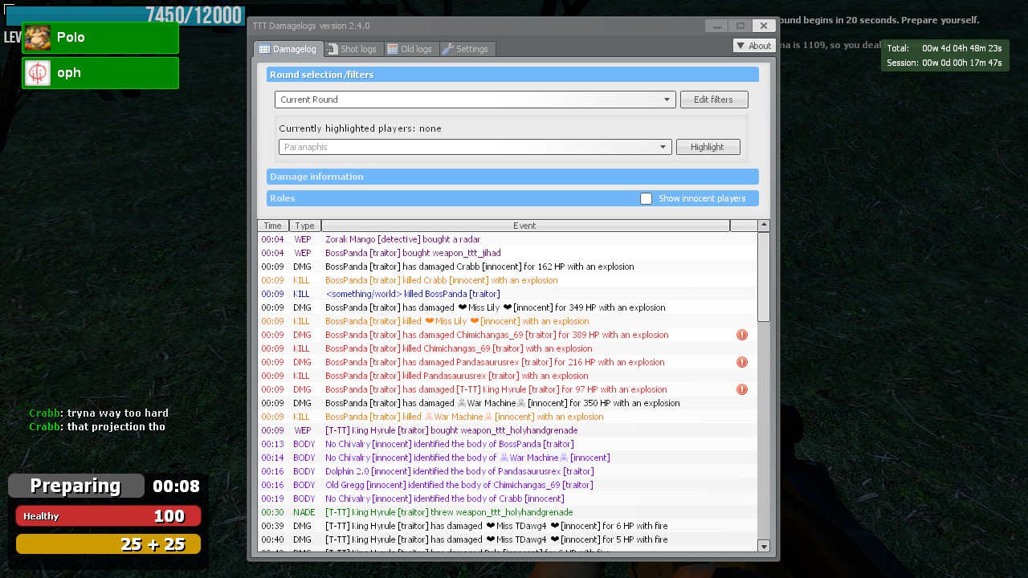The height and width of the screenshot is (578, 1028).
Task: Click the Highlight button
Action: pyautogui.click(x=708, y=147)
